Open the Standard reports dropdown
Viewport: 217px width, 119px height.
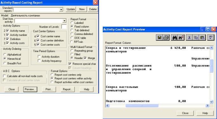[61, 10]
